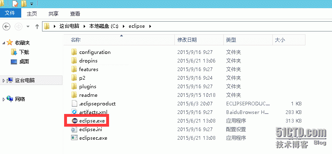The height and width of the screenshot is (154, 332).
Task: Go forward with the forward arrow
Action: [18, 26]
